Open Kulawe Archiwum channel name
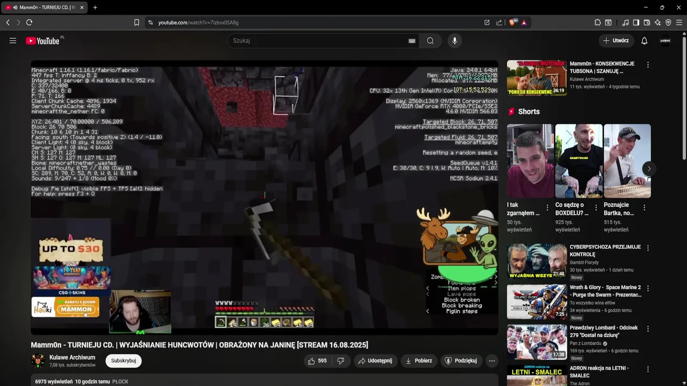This screenshot has height=386, width=687. coord(72,358)
